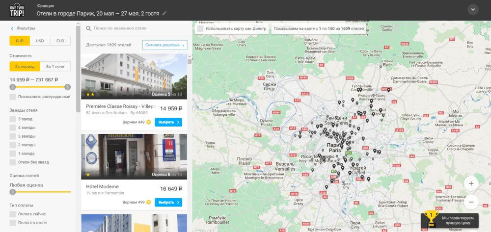Viewport: 491px width, 232px height.
Task: Edit search parameters with the pencil icon
Action: (164, 13)
